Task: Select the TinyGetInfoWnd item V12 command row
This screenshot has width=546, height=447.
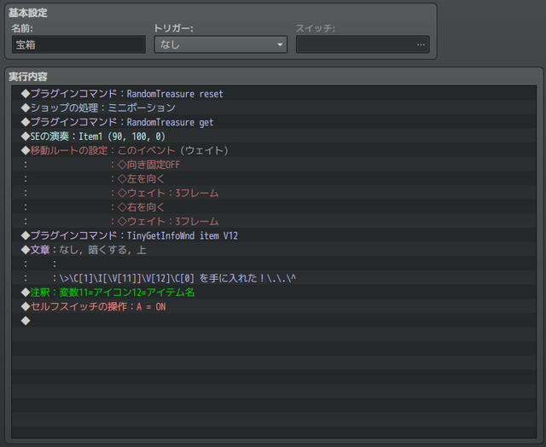Action: coord(274,235)
